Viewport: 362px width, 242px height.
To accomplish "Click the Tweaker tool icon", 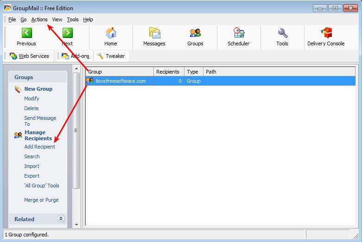I will point(100,56).
